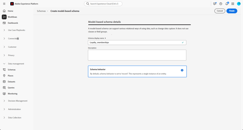The image size is (243, 130).
Task: Click the Schemas breadcrumb link
Action: 41,11
